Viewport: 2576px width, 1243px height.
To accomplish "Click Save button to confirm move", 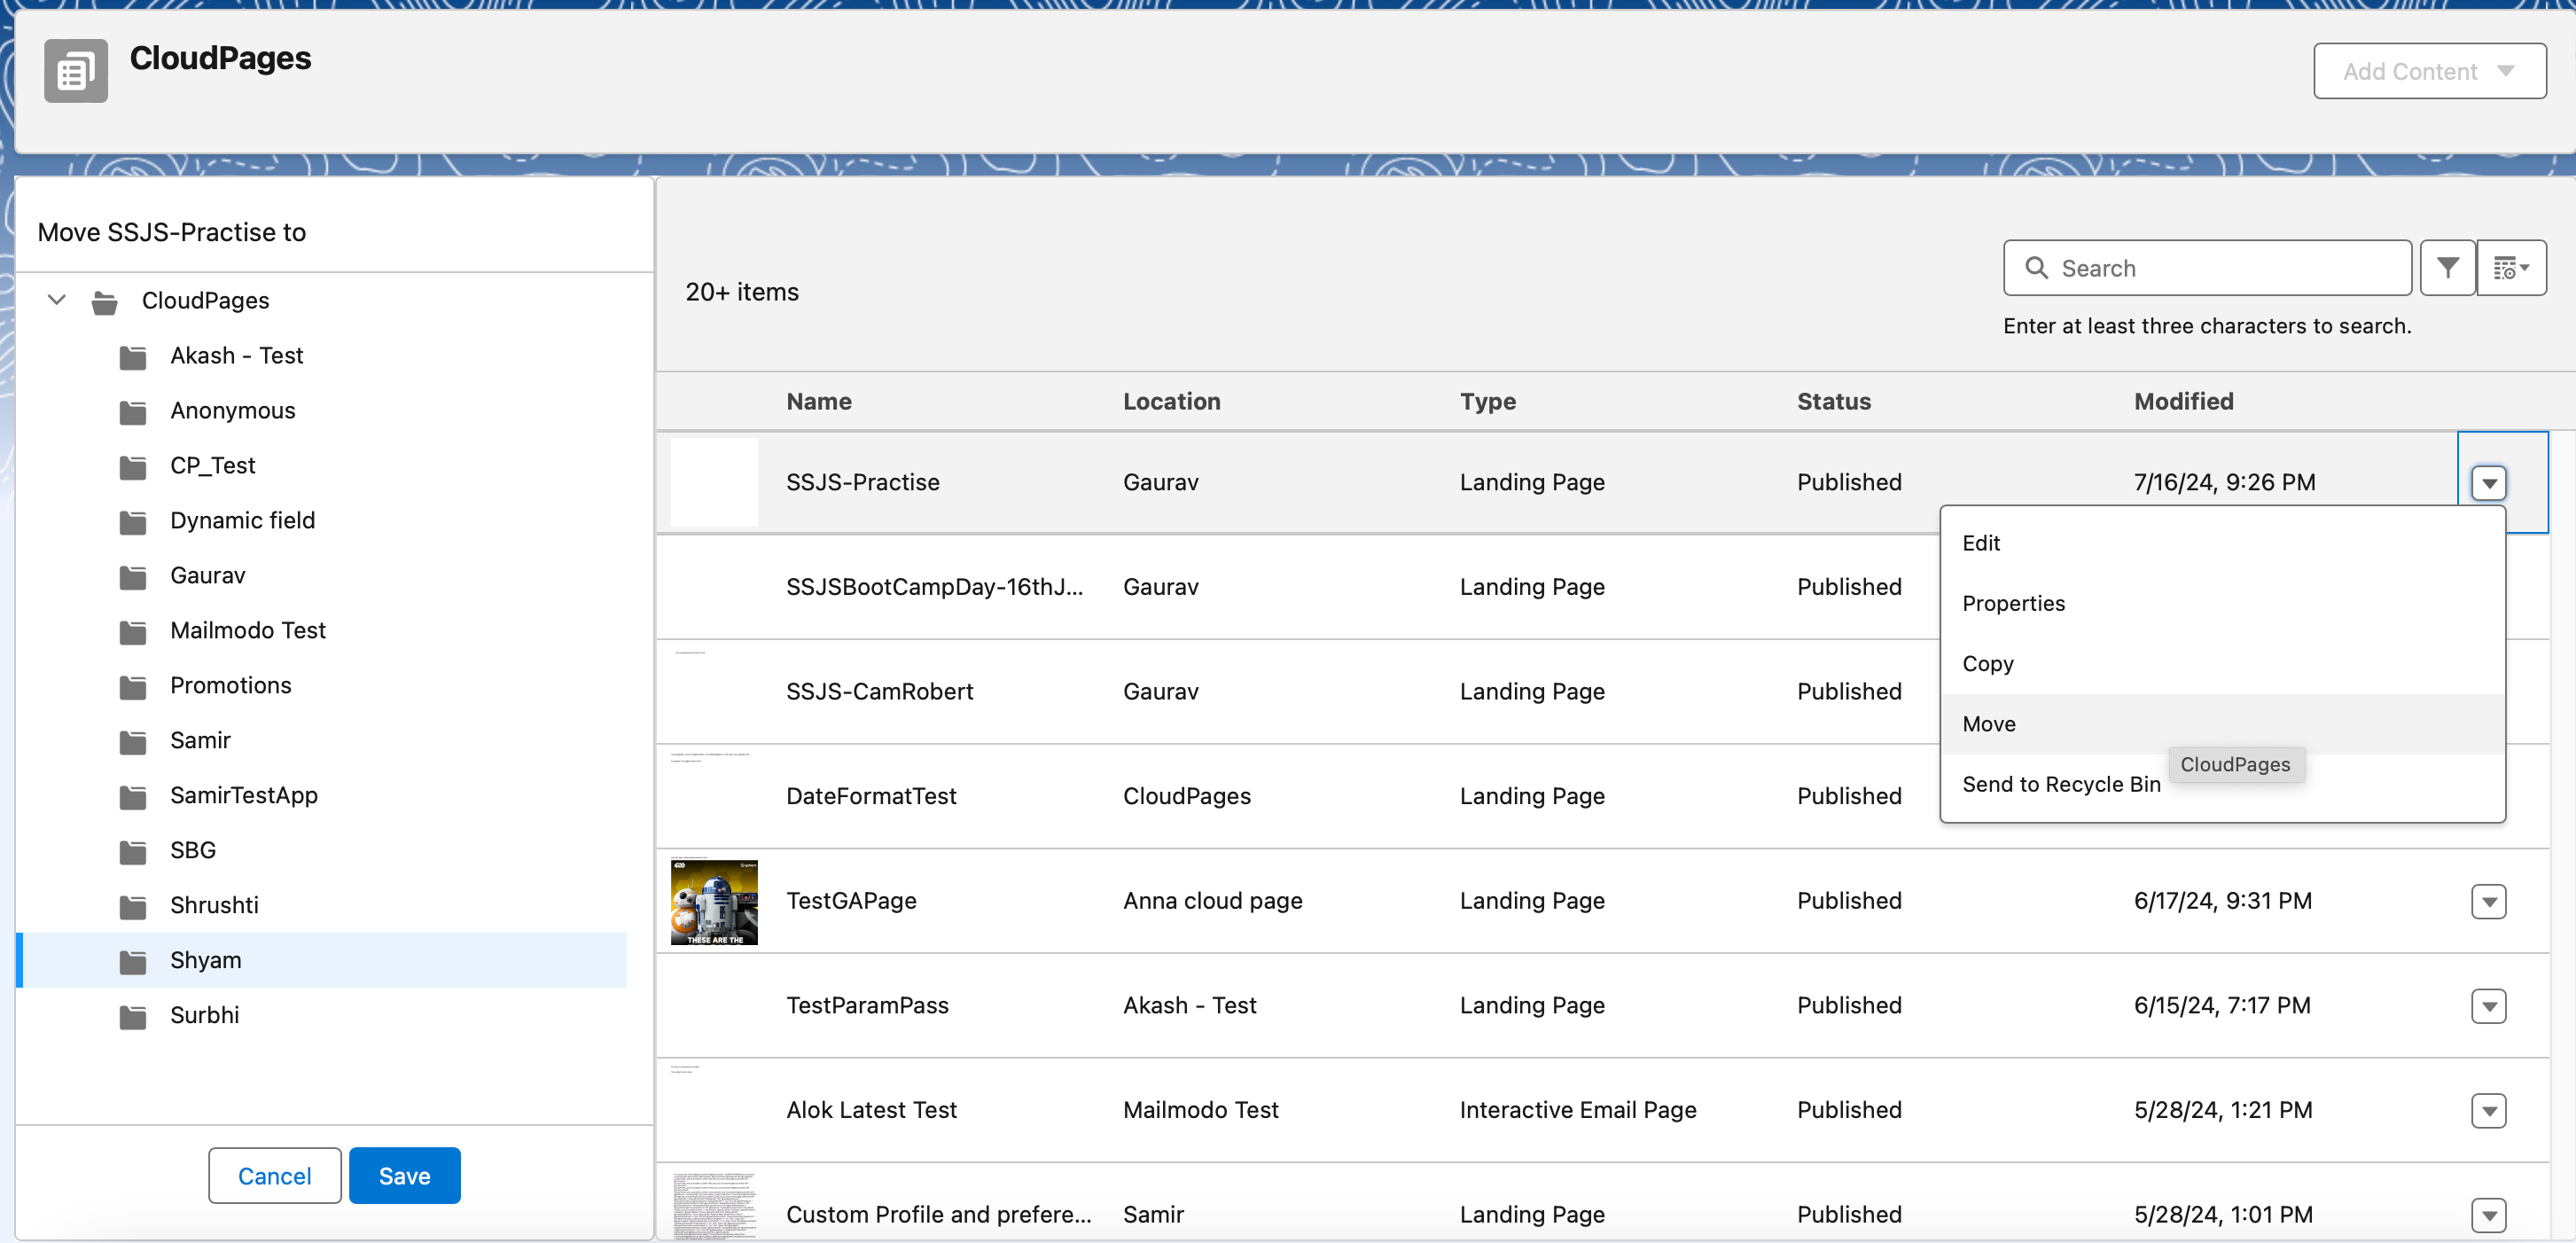I will (406, 1176).
